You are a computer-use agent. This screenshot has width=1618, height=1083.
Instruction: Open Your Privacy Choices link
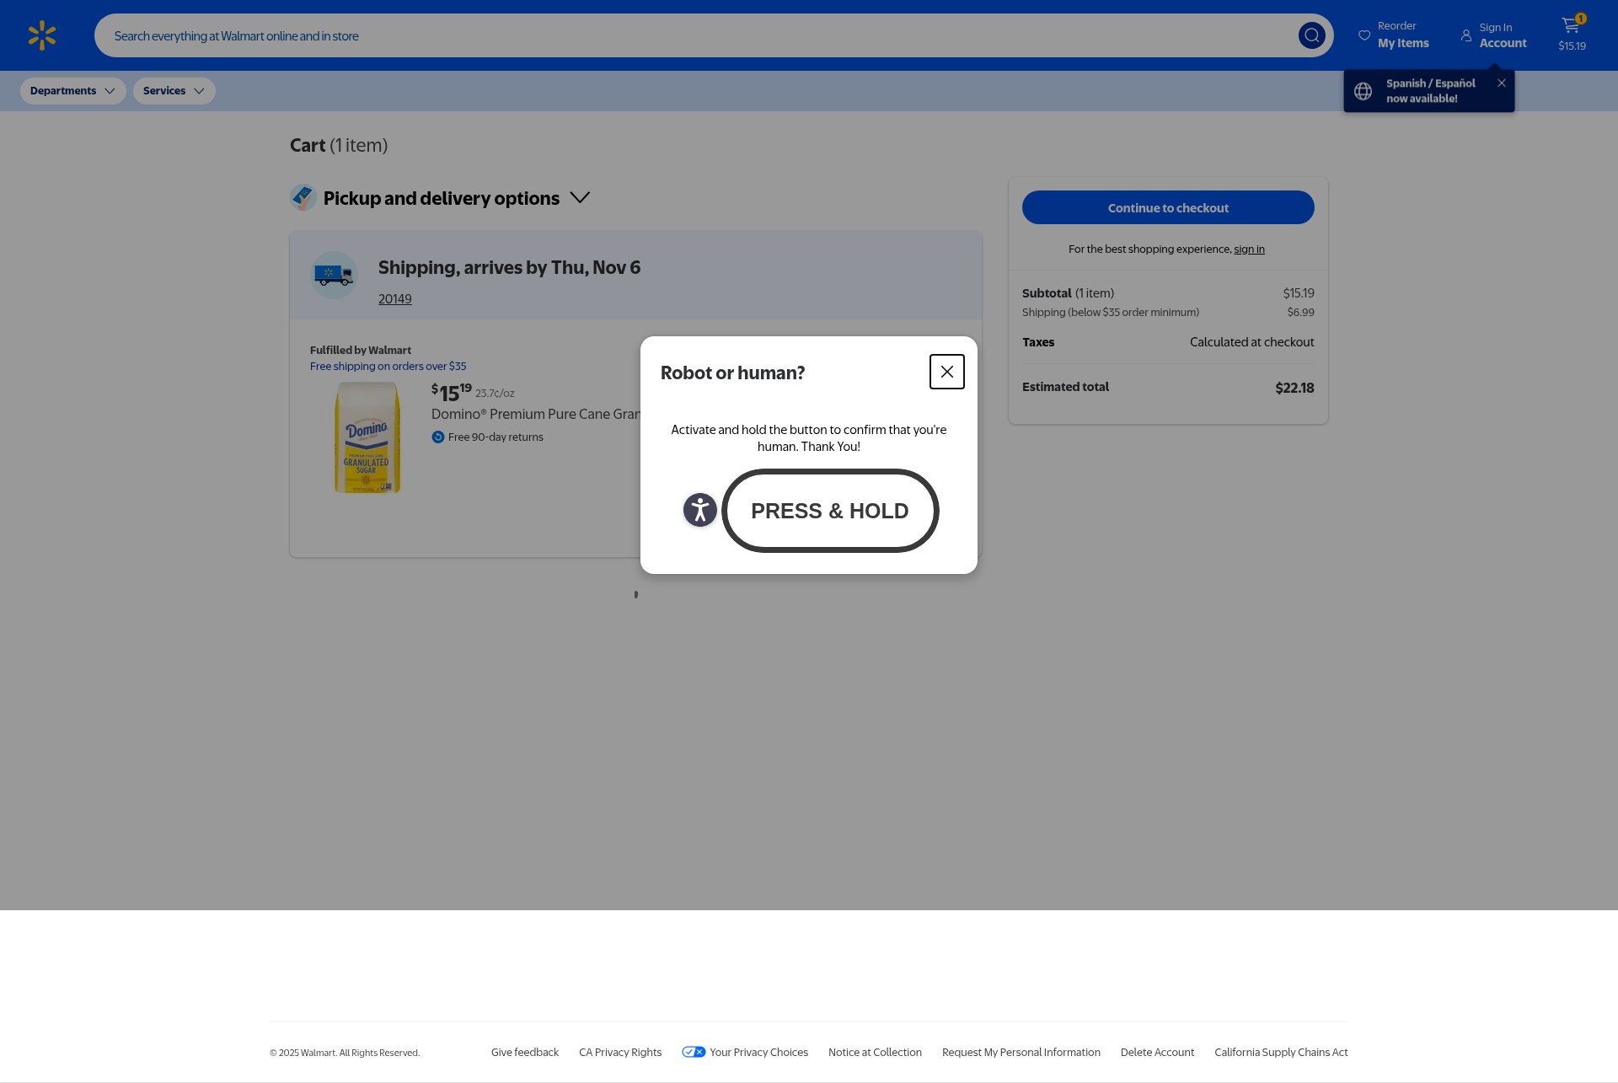(758, 1053)
